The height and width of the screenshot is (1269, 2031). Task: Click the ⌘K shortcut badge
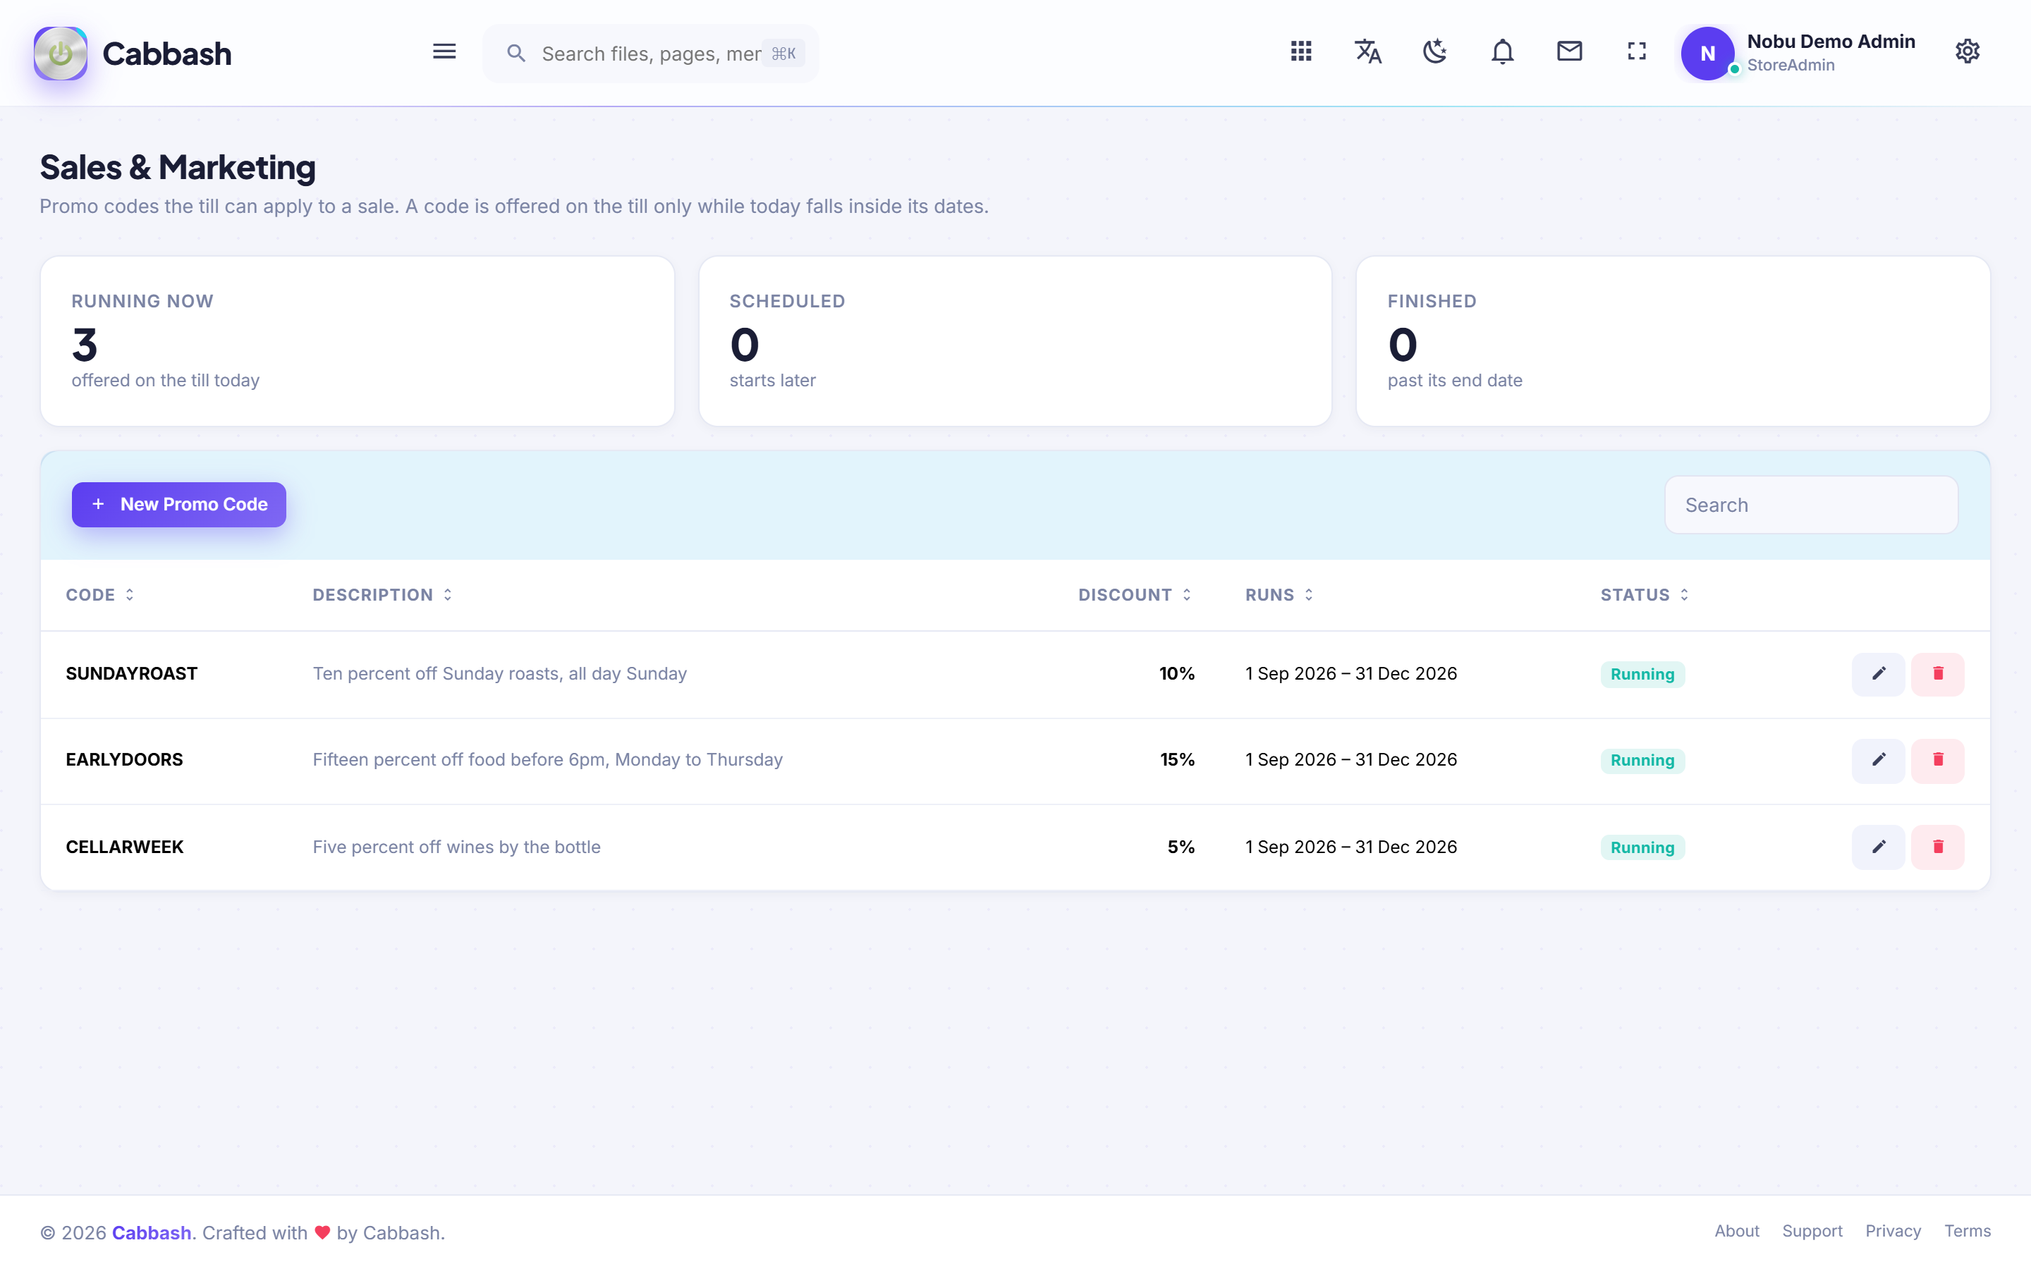[784, 54]
